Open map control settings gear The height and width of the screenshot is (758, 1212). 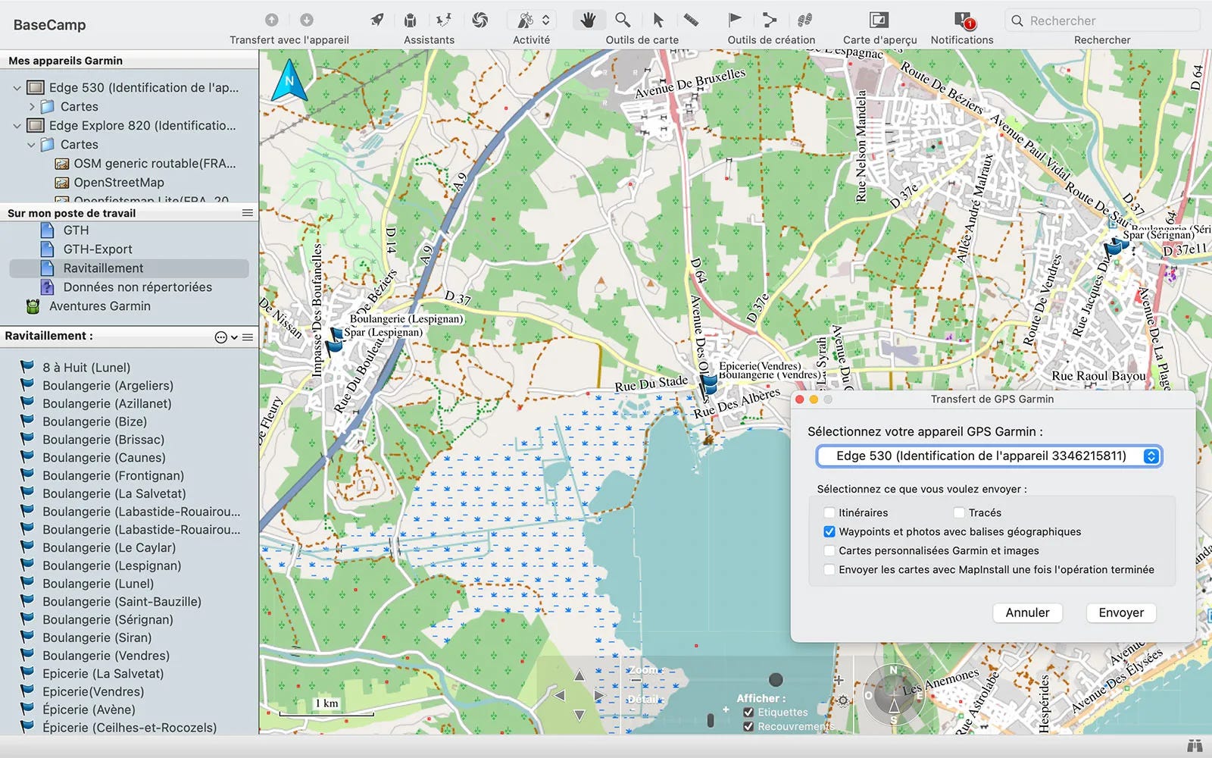(842, 701)
